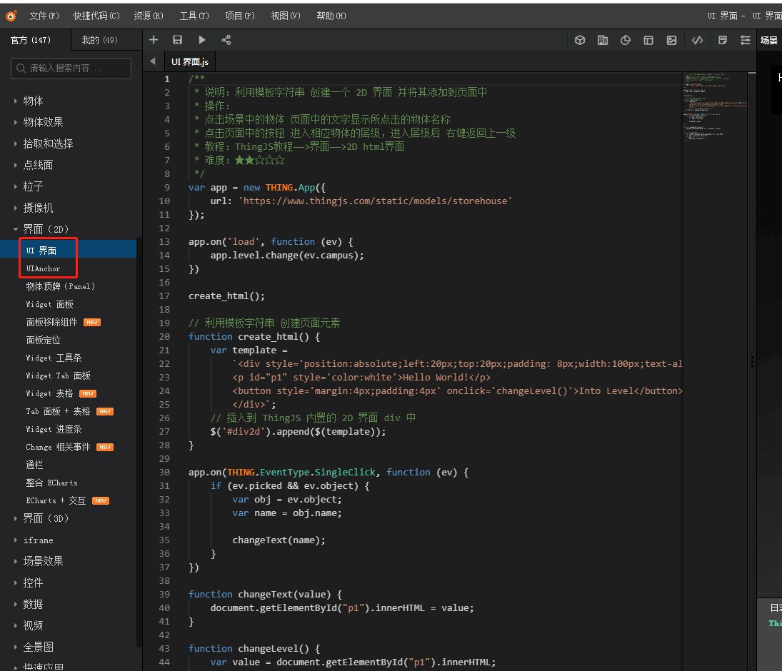782x671 pixels.
Task: Expand the 数据 category
Action: 33,604
